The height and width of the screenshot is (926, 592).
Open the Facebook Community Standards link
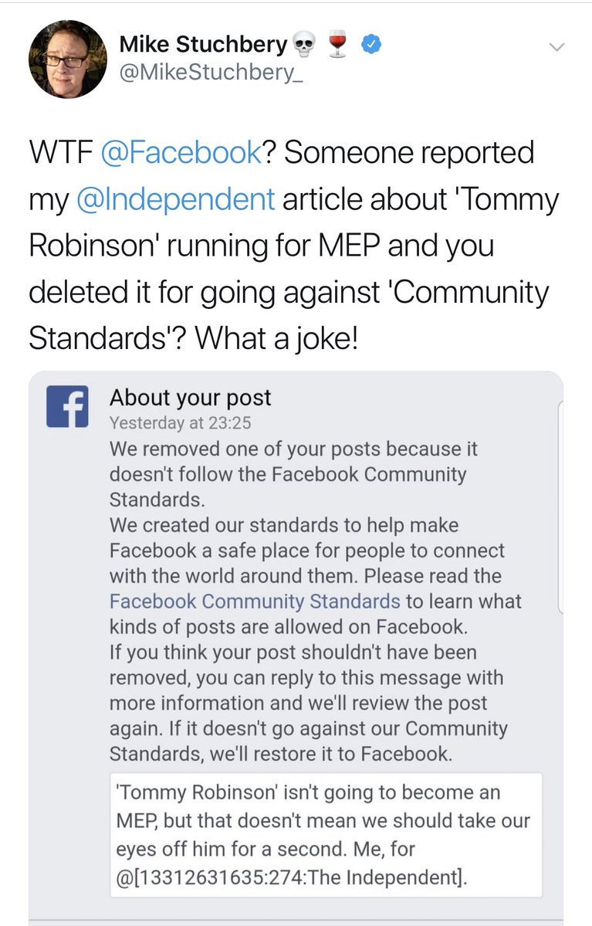pos(255,601)
